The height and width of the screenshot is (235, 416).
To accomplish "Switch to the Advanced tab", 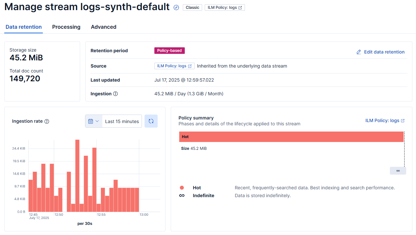I will [x=103, y=27].
